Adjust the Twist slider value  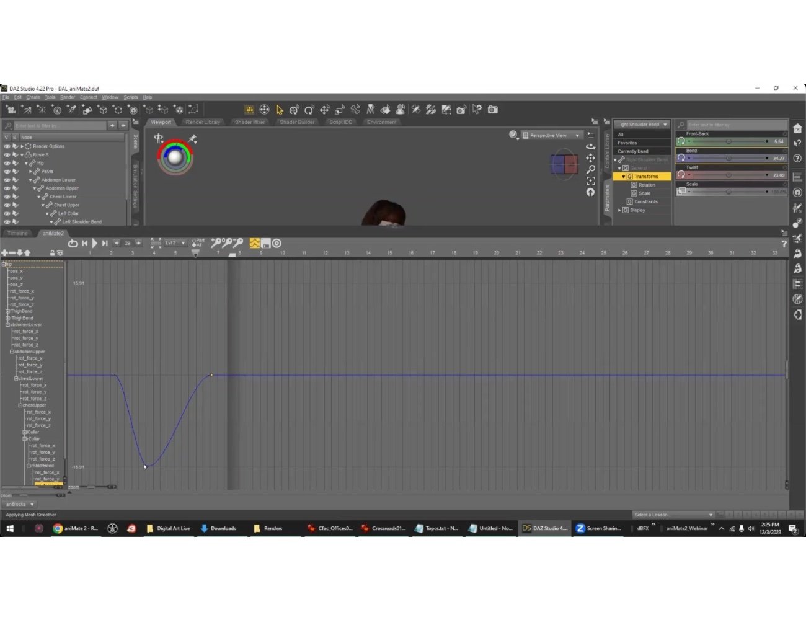(728, 175)
